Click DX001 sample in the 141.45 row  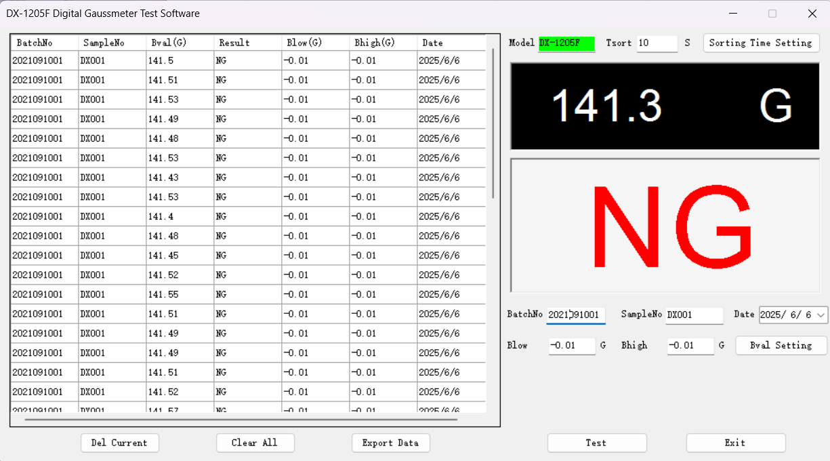(x=112, y=256)
